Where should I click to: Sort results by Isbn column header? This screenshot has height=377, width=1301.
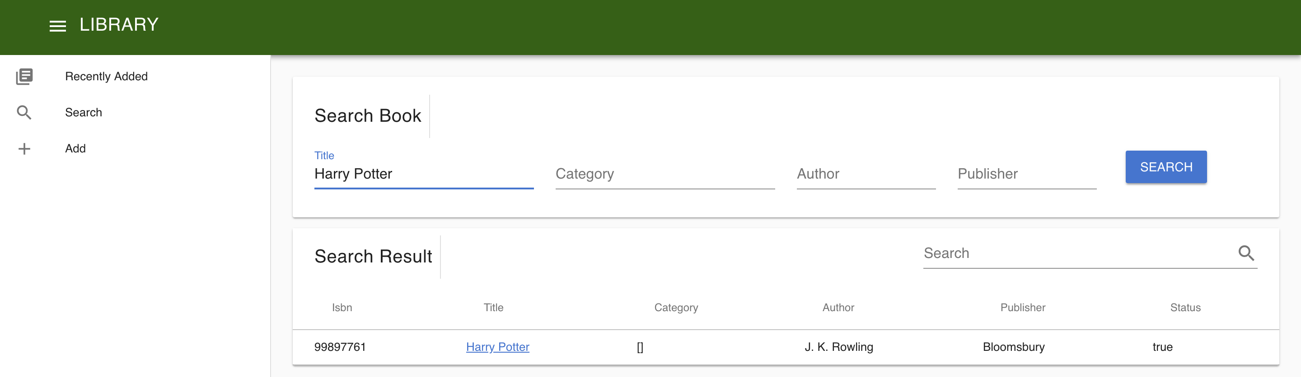click(x=342, y=308)
